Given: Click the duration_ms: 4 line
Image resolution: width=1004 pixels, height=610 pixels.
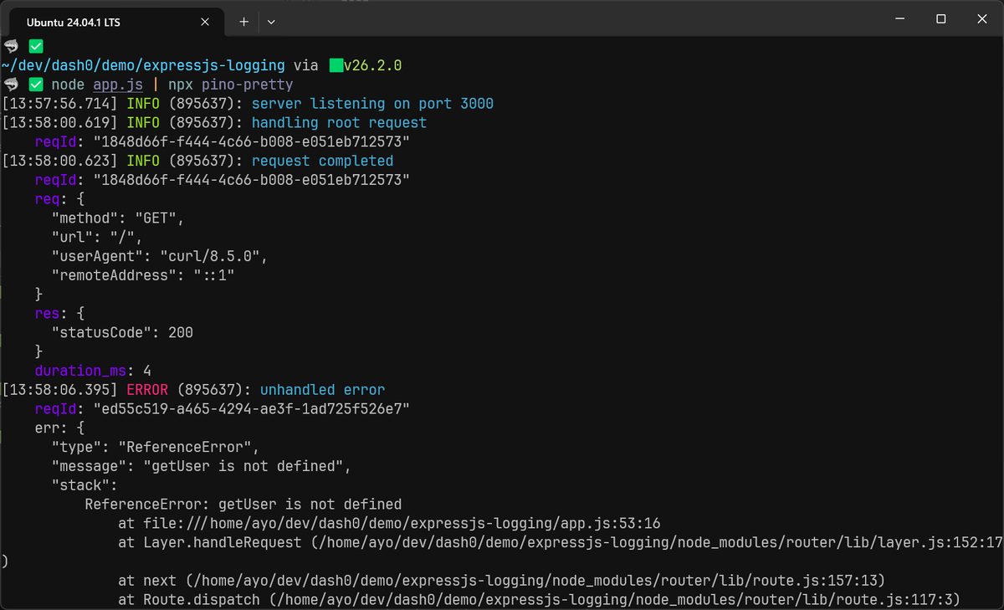Looking at the screenshot, I should 93,371.
